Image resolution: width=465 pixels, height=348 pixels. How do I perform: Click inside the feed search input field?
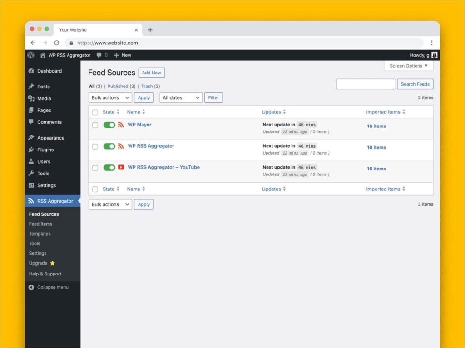(366, 84)
